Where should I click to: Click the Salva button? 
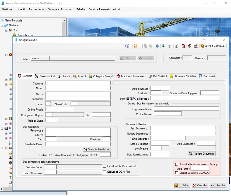click(182, 185)
